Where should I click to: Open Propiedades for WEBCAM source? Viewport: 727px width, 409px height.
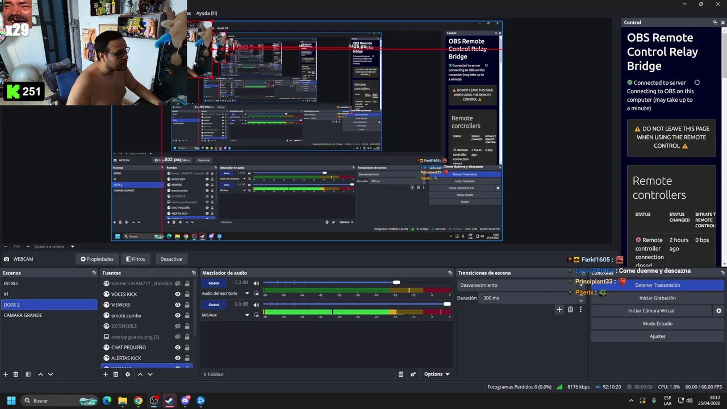pos(97,259)
